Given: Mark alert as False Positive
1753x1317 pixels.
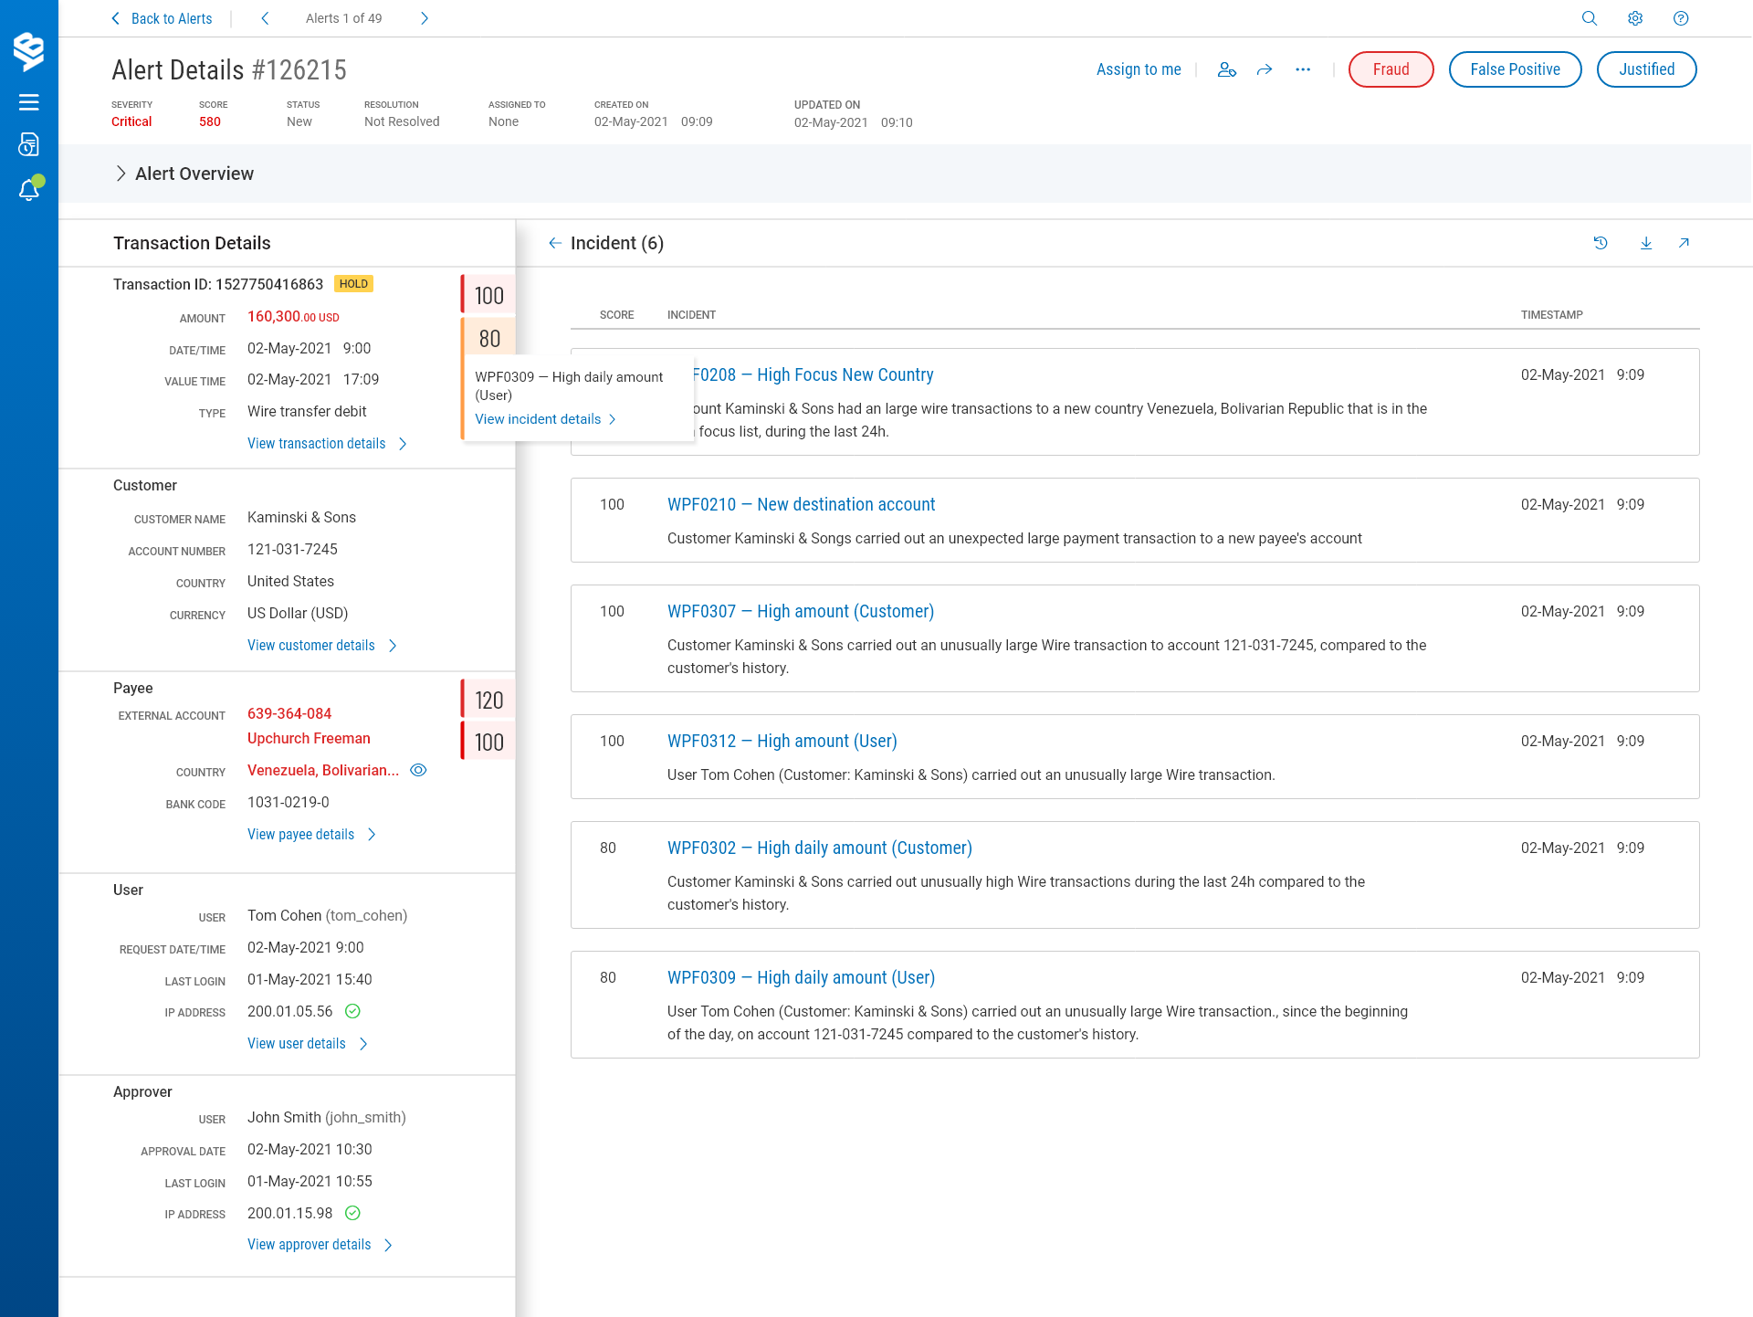Looking at the screenshot, I should pyautogui.click(x=1515, y=69).
